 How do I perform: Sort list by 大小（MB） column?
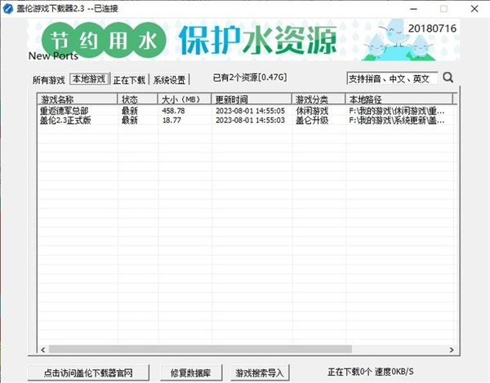pos(185,99)
